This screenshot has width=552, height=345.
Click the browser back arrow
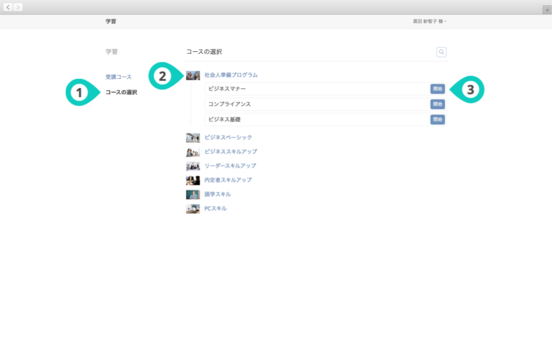point(8,7)
